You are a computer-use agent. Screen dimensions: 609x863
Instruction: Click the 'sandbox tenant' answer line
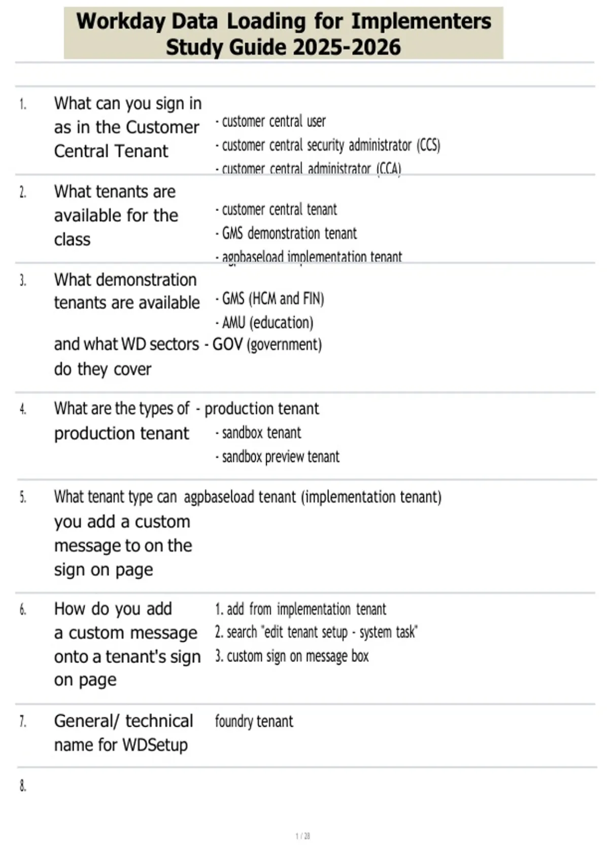[258, 433]
